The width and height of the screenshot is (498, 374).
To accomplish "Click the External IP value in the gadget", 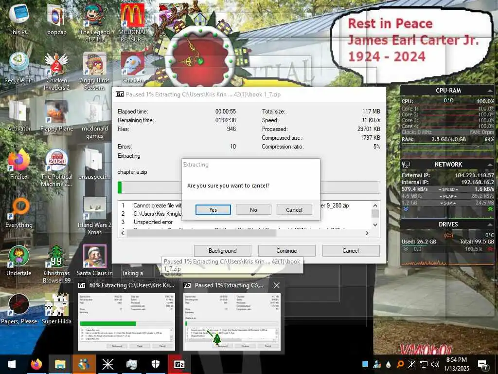I will 475,175.
